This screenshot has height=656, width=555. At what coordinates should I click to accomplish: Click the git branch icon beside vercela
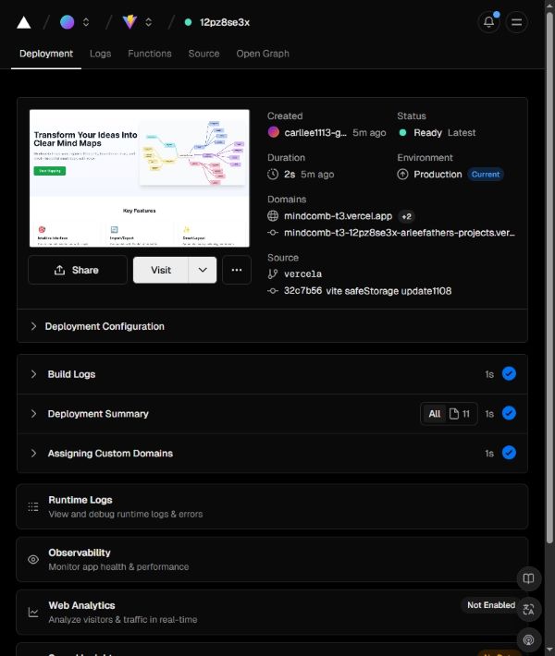[273, 274]
